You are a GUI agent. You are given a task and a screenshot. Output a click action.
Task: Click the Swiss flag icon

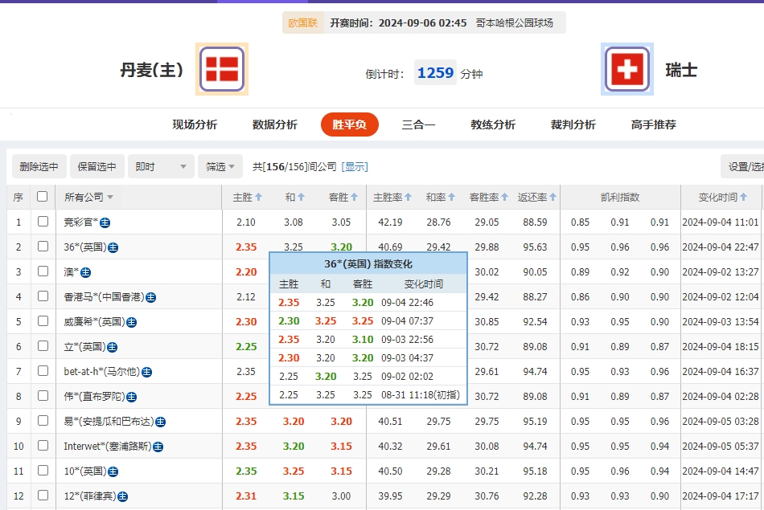626,70
